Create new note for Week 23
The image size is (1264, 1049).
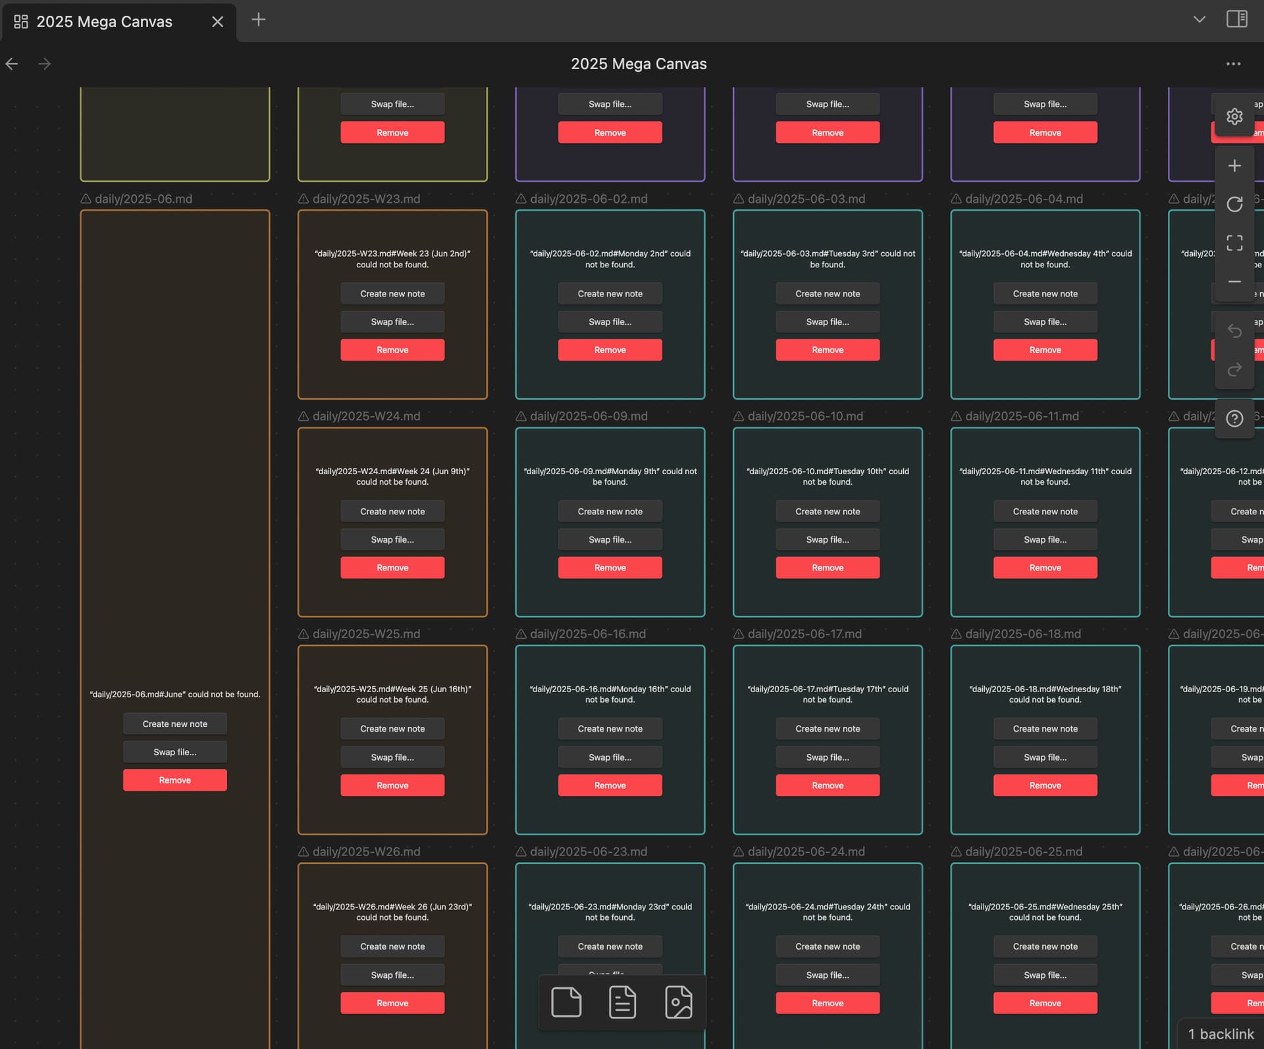(x=392, y=294)
